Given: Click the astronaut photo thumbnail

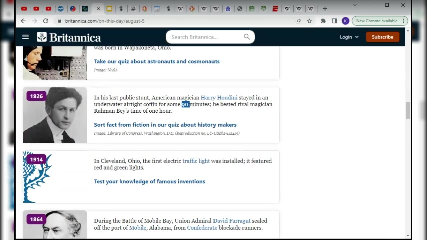Looking at the screenshot, I should tap(55, 63).
